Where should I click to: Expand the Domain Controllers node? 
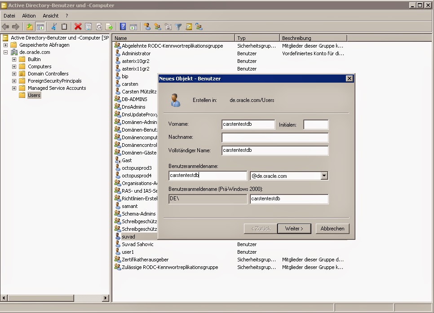pos(14,74)
